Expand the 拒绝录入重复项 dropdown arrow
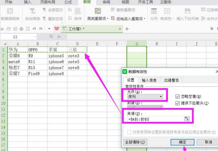This screenshot has width=218, height=151. tap(144, 18)
